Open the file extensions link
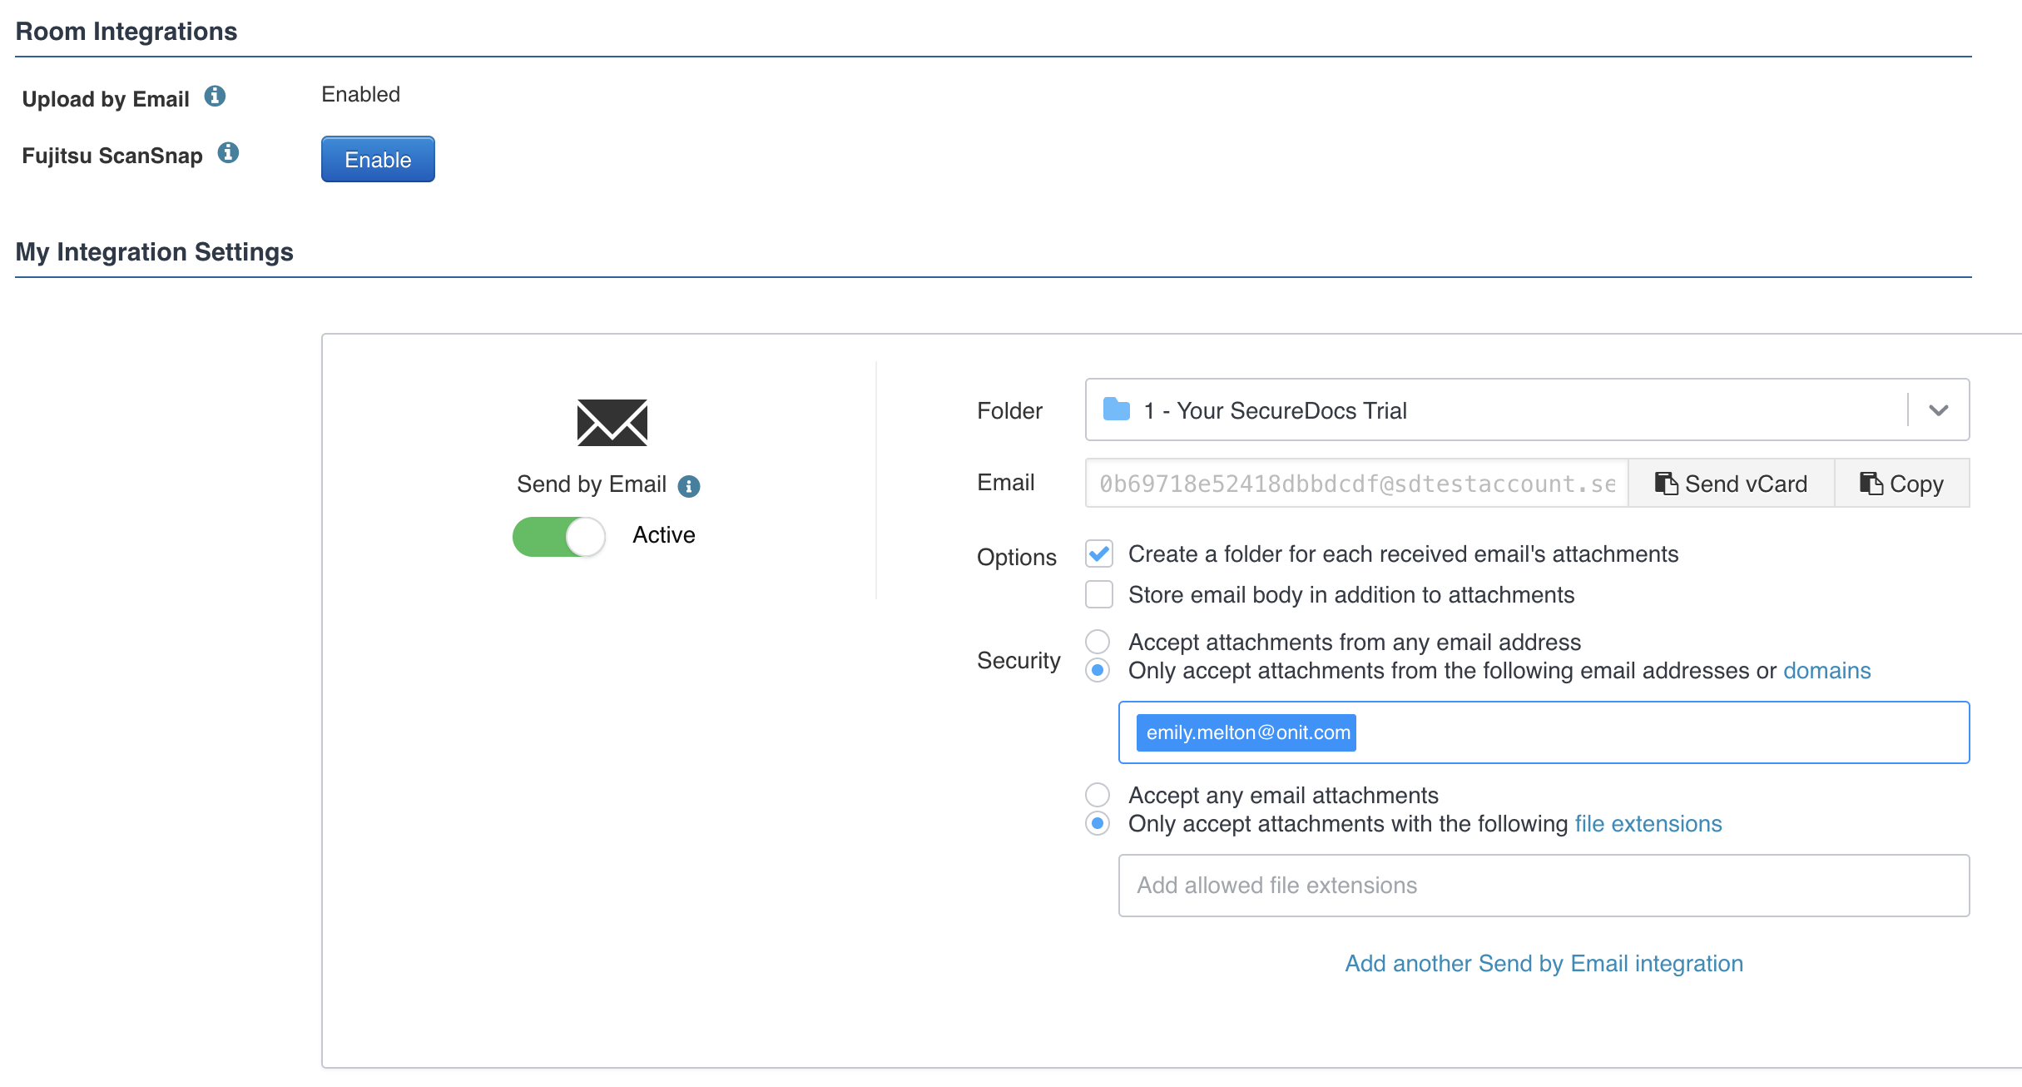Viewport: 2022px width, 1087px height. 1648,824
